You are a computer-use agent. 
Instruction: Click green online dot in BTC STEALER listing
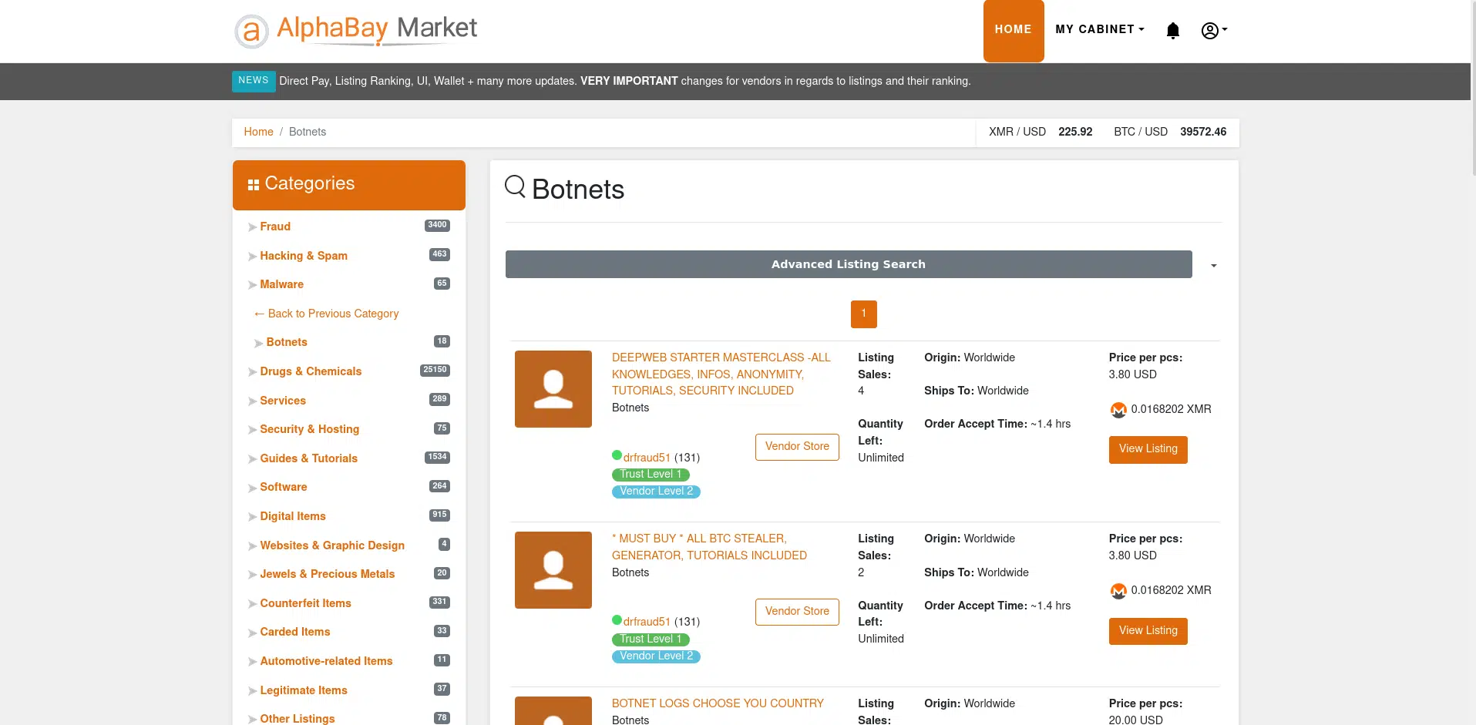click(617, 620)
